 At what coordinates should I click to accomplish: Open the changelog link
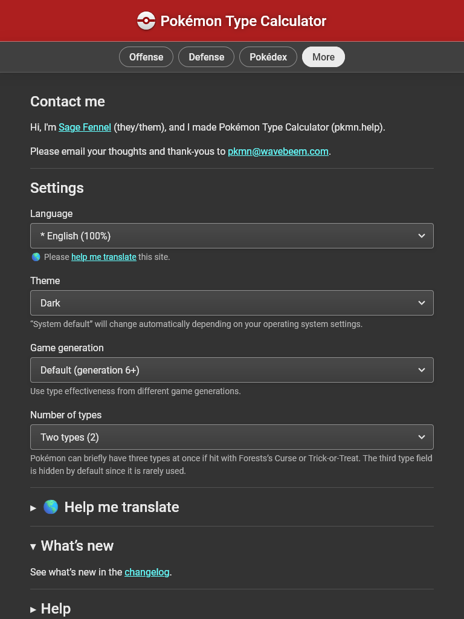pos(147,572)
